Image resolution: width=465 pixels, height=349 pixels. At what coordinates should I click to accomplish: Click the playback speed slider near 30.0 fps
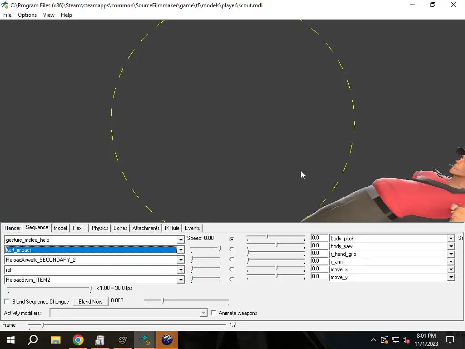49,289
